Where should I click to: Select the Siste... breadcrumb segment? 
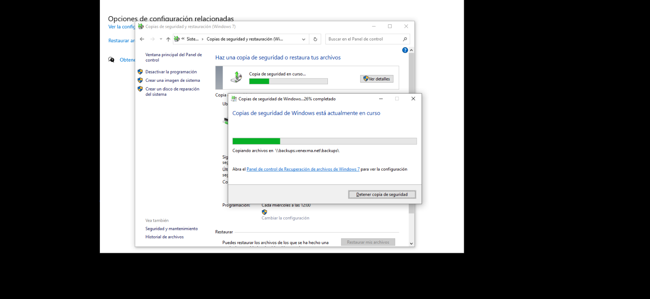click(x=192, y=39)
